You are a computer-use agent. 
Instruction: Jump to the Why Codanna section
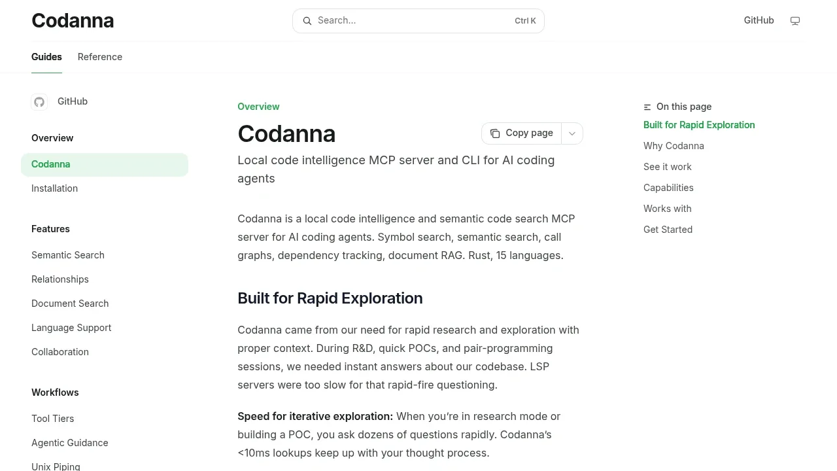tap(674, 146)
